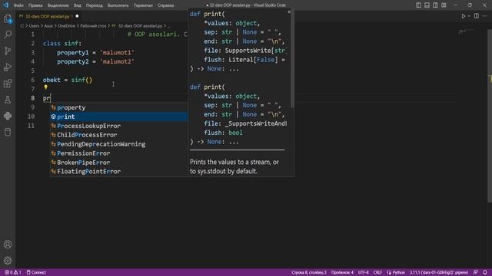
Task: Run the Python file with play button
Action: coord(463,16)
